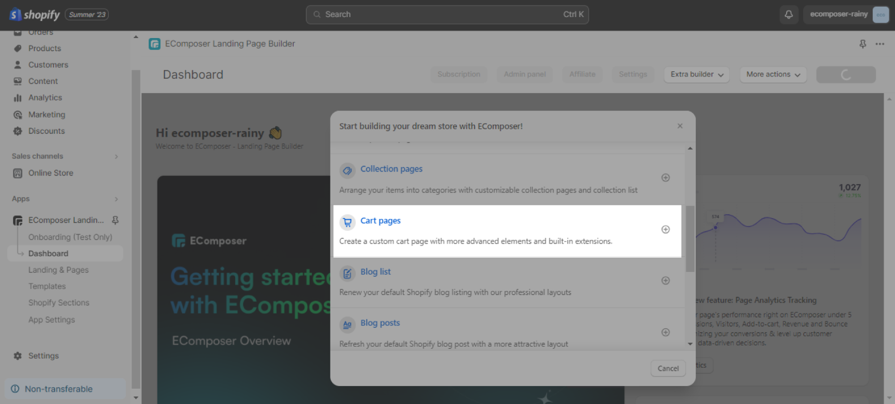Click the Collection pages icon
Viewport: 895px width, 404px height.
[347, 170]
